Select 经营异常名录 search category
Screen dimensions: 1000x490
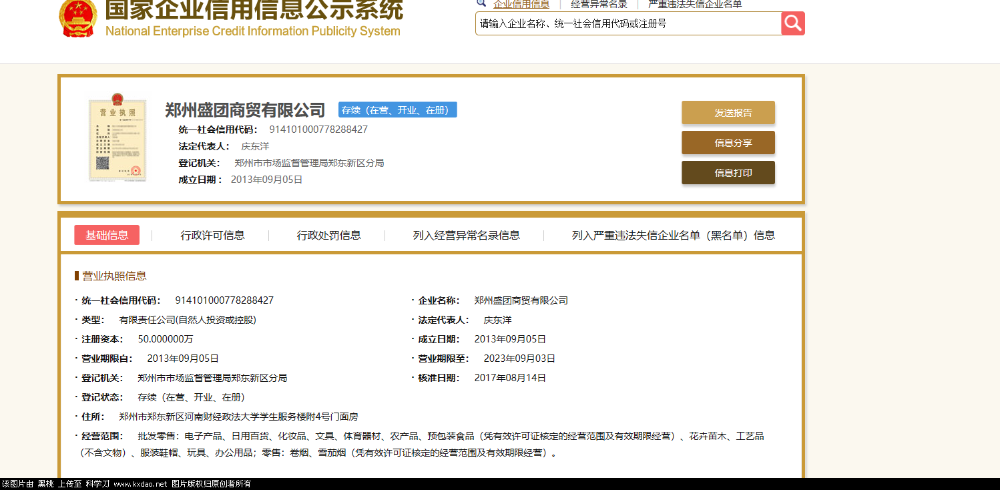click(x=599, y=4)
